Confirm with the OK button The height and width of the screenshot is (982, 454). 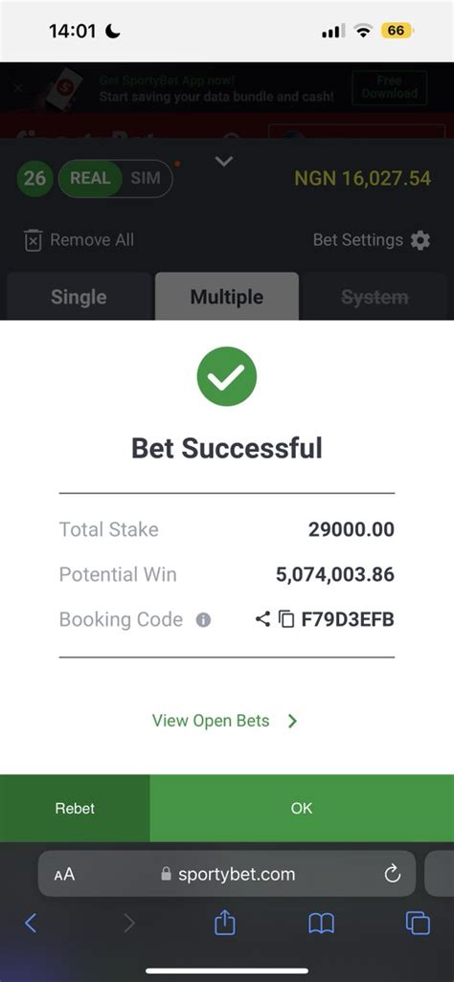click(302, 808)
